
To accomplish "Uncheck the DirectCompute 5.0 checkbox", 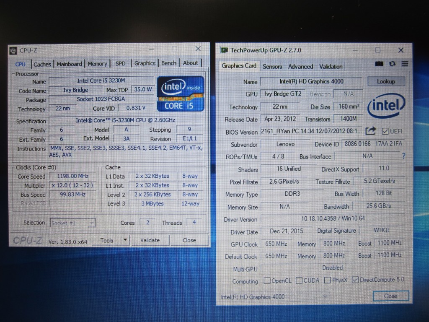I will pyautogui.click(x=355, y=280).
